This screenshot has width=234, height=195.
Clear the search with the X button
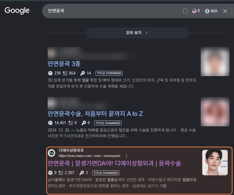[x=225, y=11]
